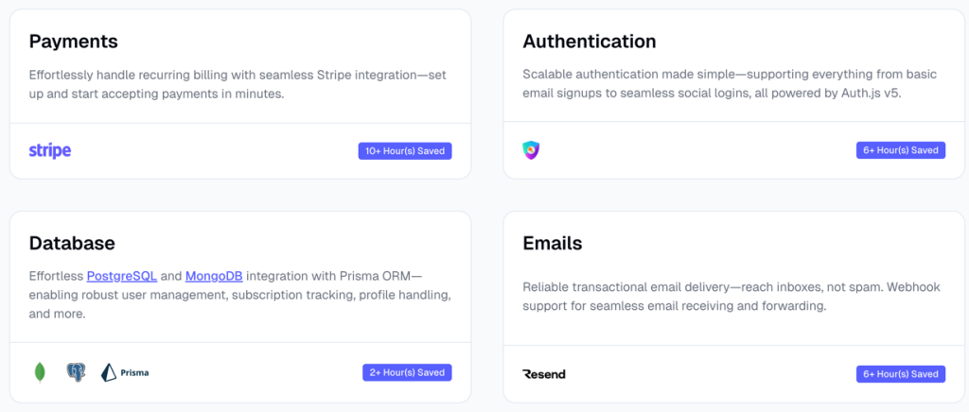Select the Database heading
Viewport: 969px width, 412px height.
72,243
